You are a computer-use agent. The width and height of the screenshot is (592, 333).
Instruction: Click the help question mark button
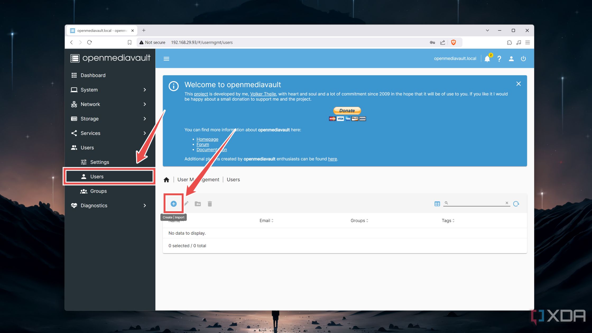(499, 58)
